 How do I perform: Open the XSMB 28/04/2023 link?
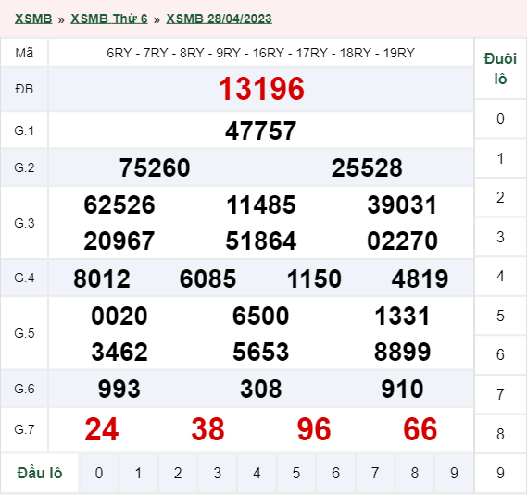(219, 19)
